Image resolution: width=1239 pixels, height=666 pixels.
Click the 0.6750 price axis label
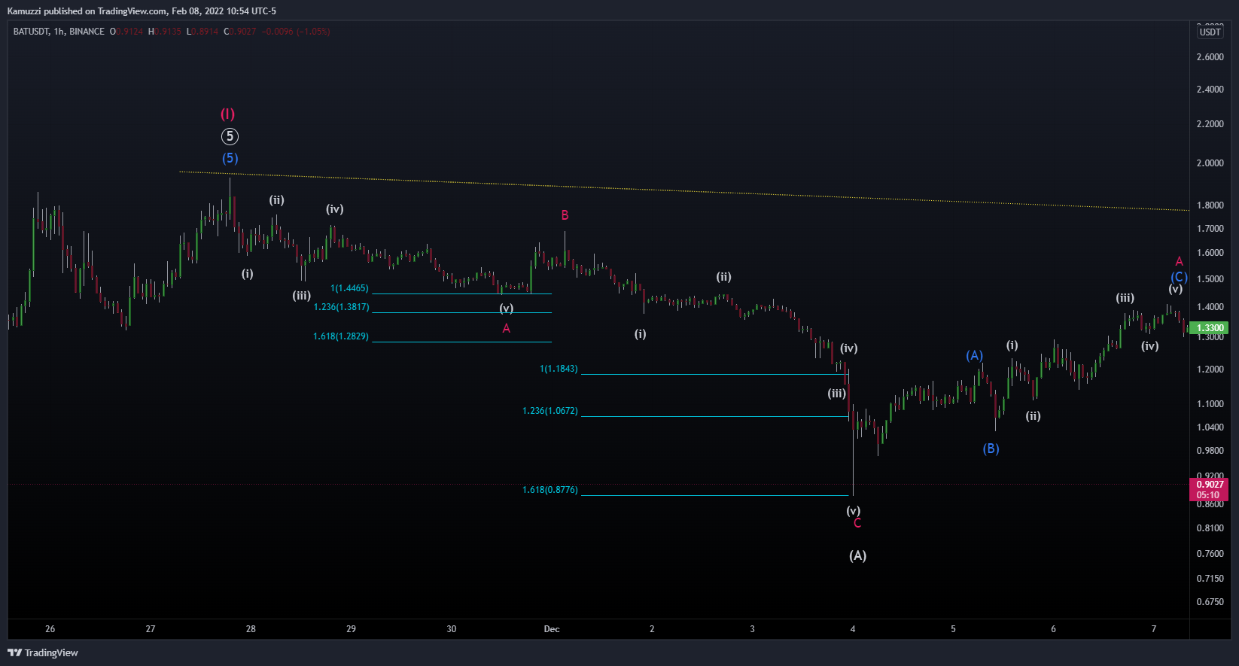tap(1210, 602)
